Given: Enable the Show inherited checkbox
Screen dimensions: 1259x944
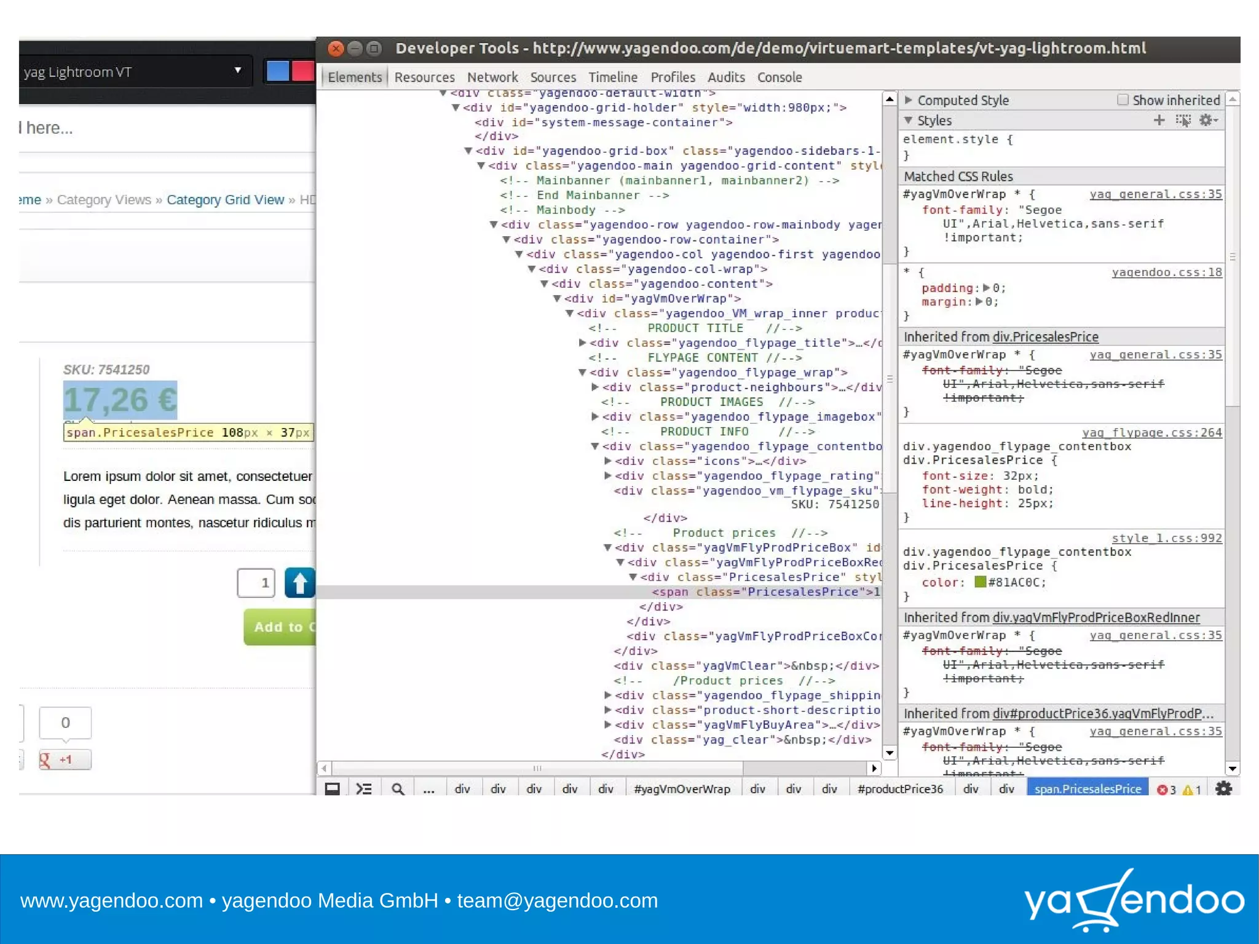Looking at the screenshot, I should [x=1123, y=100].
